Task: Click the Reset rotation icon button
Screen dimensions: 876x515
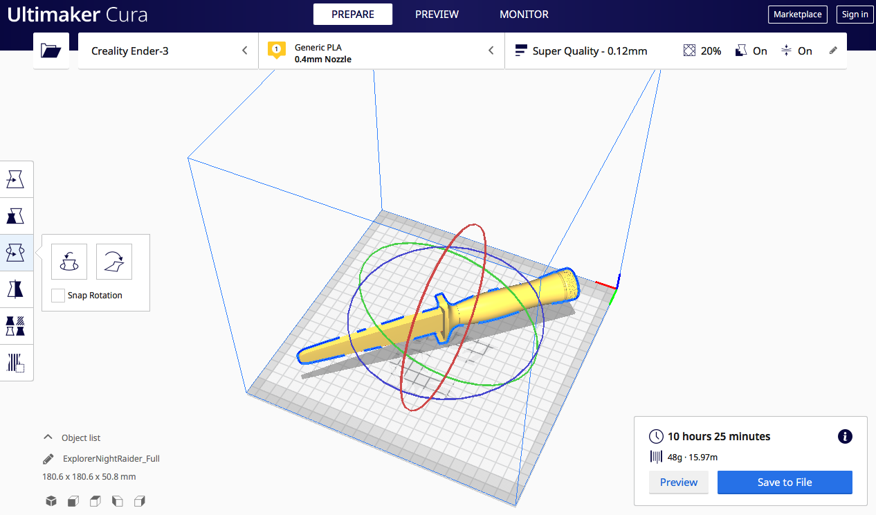Action: click(69, 262)
